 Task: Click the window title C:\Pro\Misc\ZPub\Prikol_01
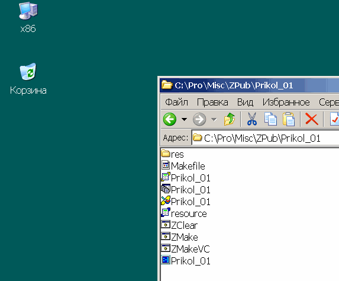[234, 85]
